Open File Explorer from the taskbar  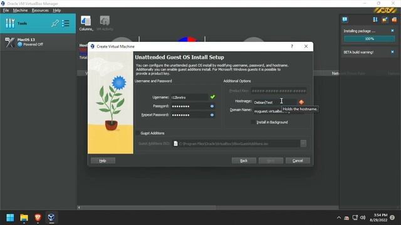(x=24, y=217)
